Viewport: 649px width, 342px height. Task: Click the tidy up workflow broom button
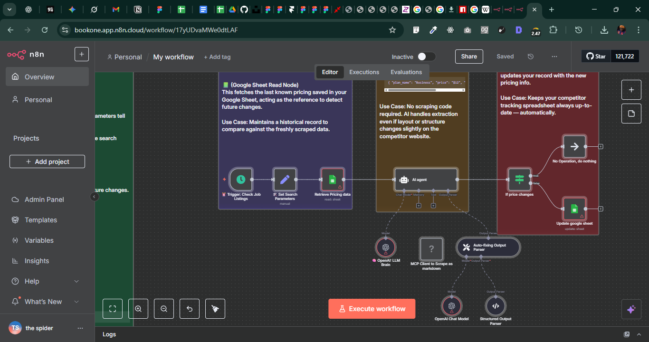click(x=215, y=309)
